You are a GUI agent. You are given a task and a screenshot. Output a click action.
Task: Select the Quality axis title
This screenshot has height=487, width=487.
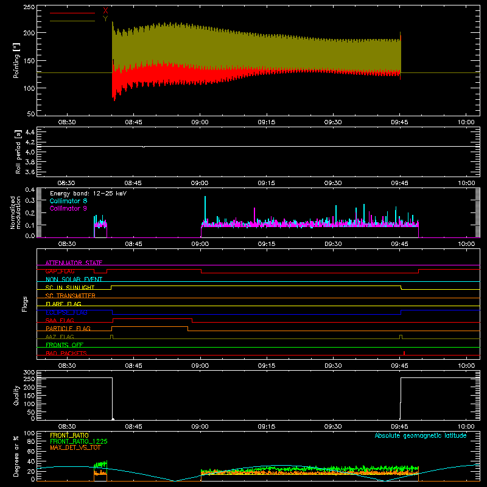[16, 395]
